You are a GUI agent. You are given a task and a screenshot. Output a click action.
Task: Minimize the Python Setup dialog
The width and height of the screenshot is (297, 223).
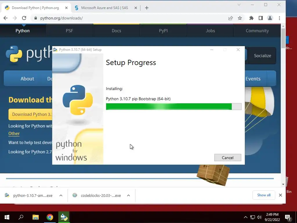tap(212, 50)
